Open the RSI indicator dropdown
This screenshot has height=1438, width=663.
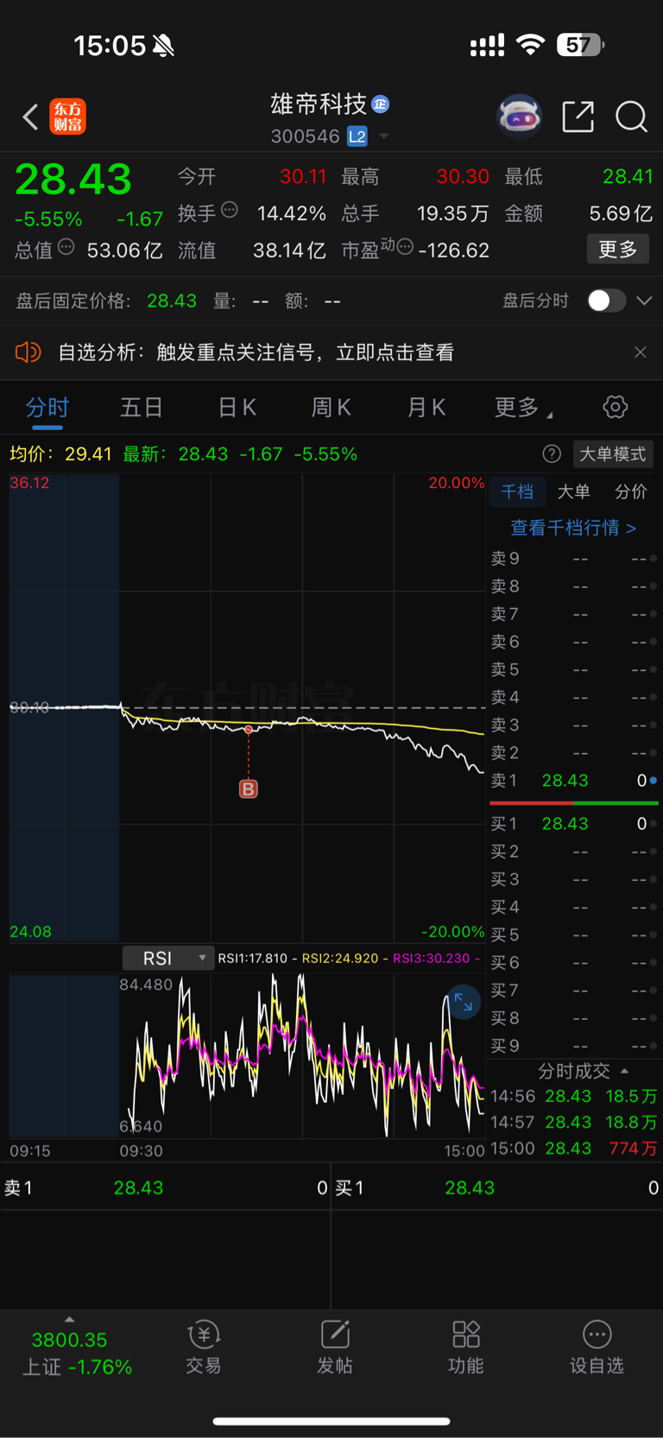168,958
